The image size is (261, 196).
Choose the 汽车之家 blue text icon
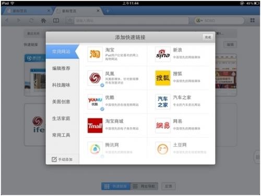point(163,102)
